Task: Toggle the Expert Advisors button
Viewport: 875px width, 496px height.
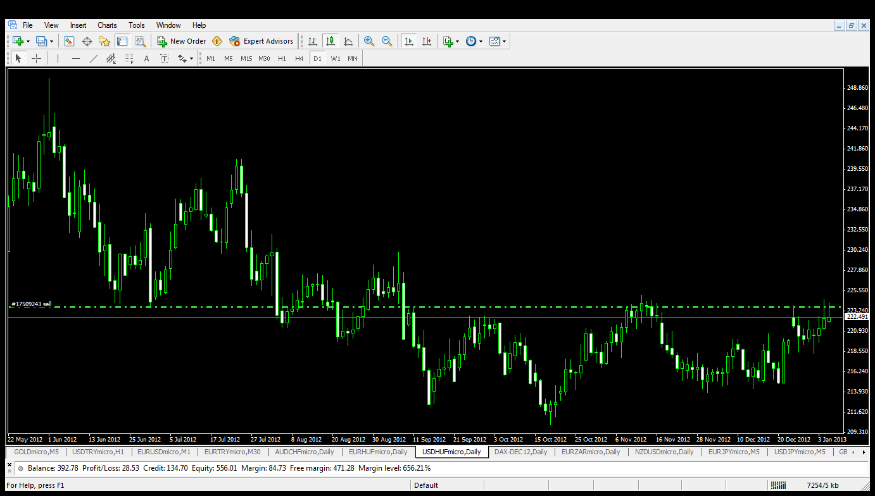Action: tap(261, 41)
